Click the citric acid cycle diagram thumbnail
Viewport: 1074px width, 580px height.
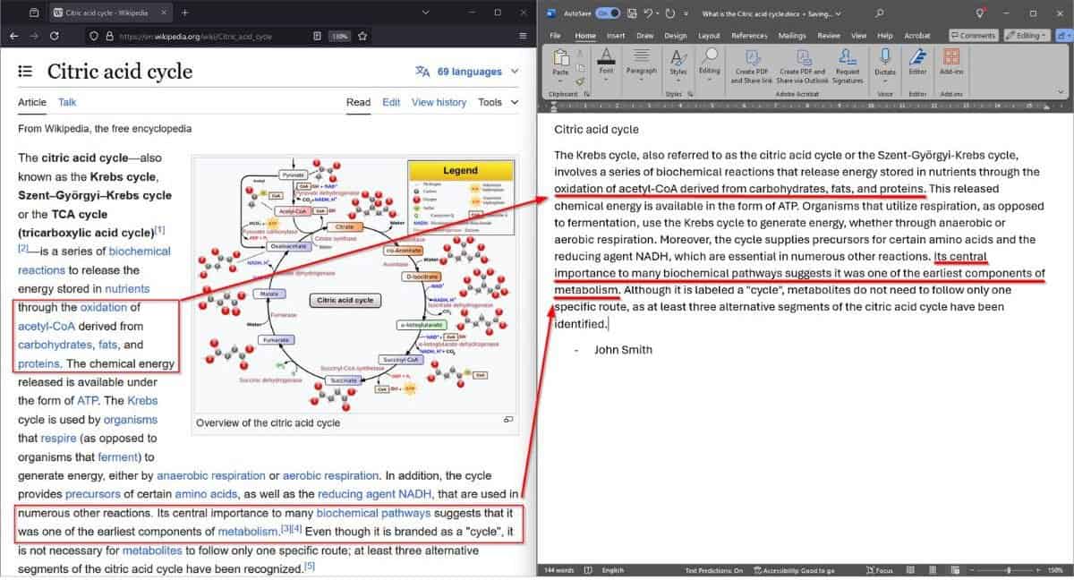pos(356,286)
